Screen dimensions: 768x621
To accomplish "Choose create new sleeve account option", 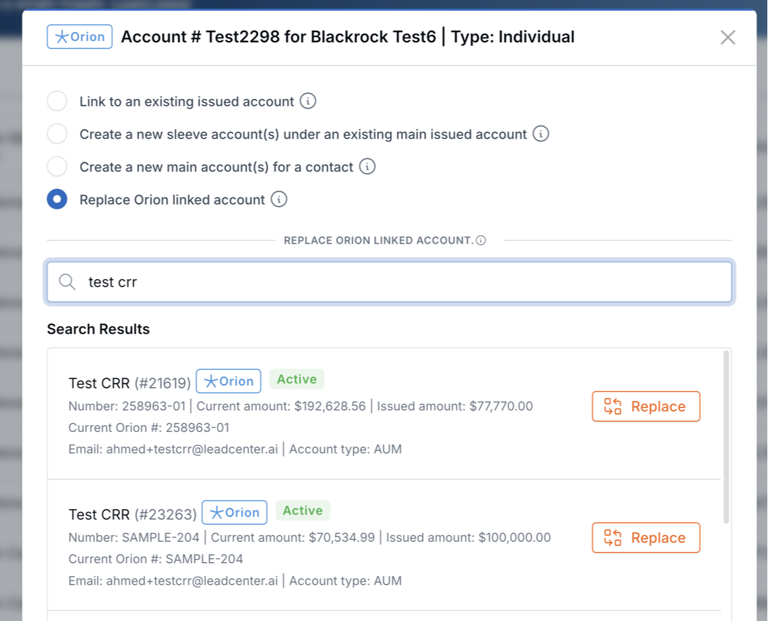I will pyautogui.click(x=57, y=133).
